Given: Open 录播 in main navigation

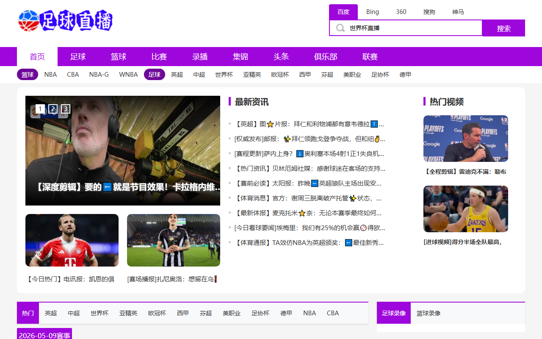Looking at the screenshot, I should click(200, 57).
